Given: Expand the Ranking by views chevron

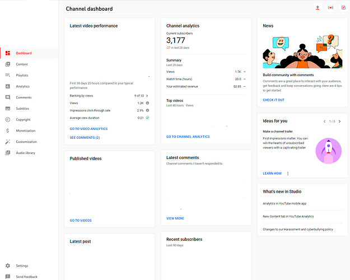Looking at the screenshot, I should [x=147, y=96].
